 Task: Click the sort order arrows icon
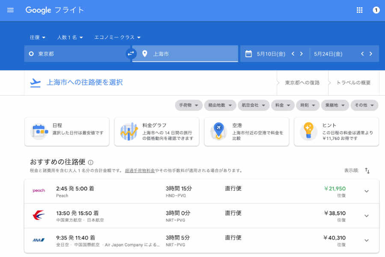(x=367, y=170)
